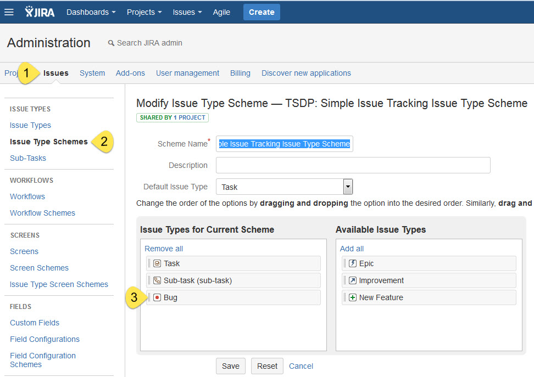Click the JIRA logo
Image resolution: width=534 pixels, height=377 pixels.
tap(40, 12)
